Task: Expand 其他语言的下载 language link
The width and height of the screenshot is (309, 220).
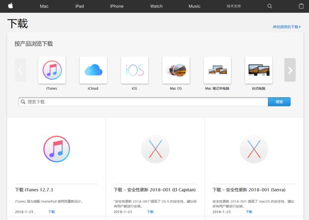Action: (x=286, y=27)
